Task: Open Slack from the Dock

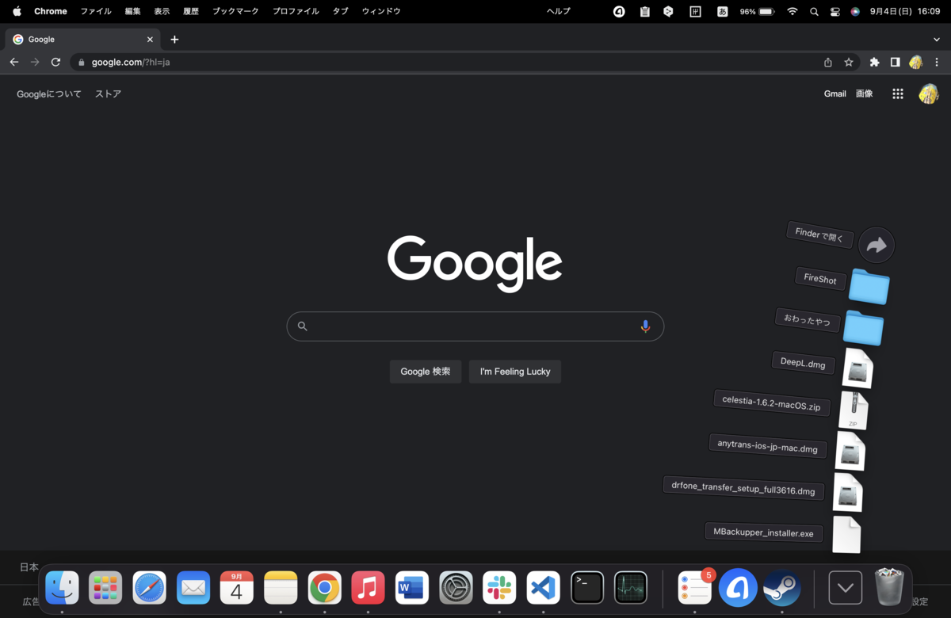Action: click(x=499, y=588)
